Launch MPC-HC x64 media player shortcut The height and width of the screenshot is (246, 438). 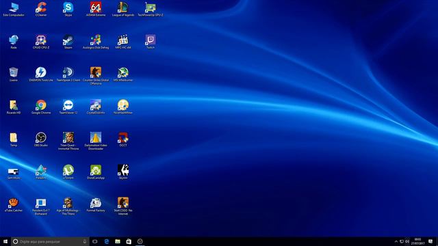point(123,42)
